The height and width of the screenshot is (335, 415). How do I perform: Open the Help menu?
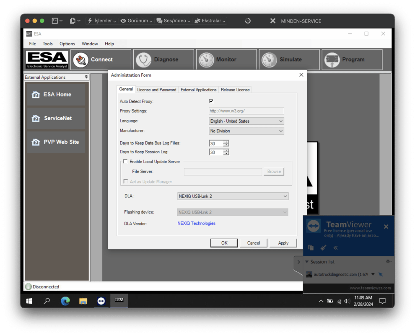coord(109,44)
